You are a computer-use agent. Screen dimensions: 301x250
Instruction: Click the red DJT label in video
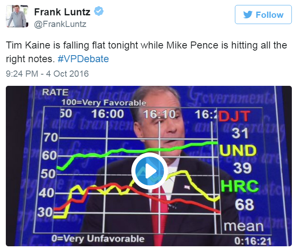pyautogui.click(x=234, y=117)
